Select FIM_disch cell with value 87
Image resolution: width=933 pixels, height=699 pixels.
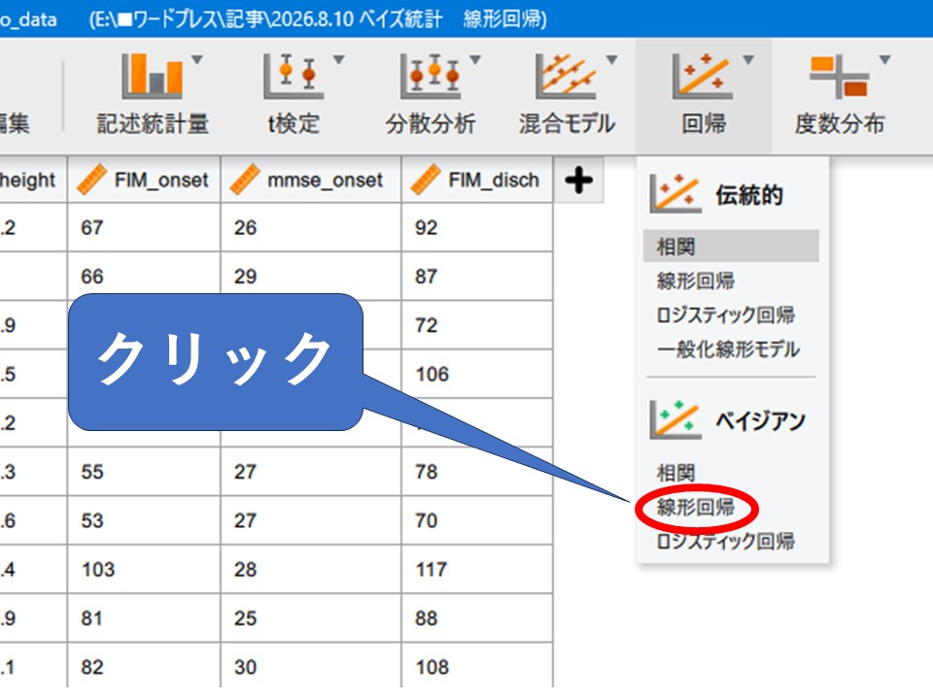(477, 277)
